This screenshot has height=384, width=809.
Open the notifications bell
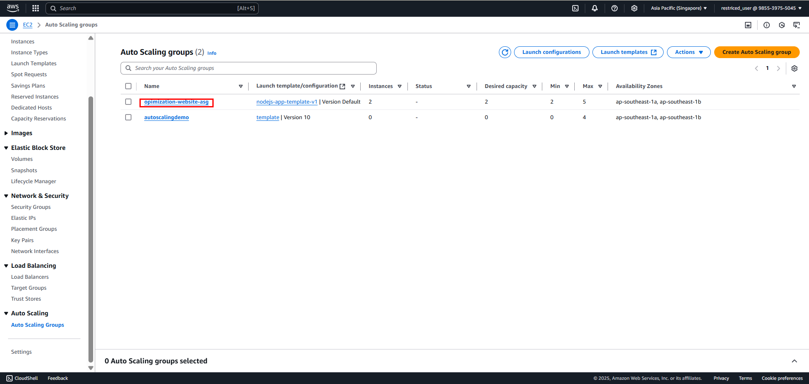coord(595,8)
